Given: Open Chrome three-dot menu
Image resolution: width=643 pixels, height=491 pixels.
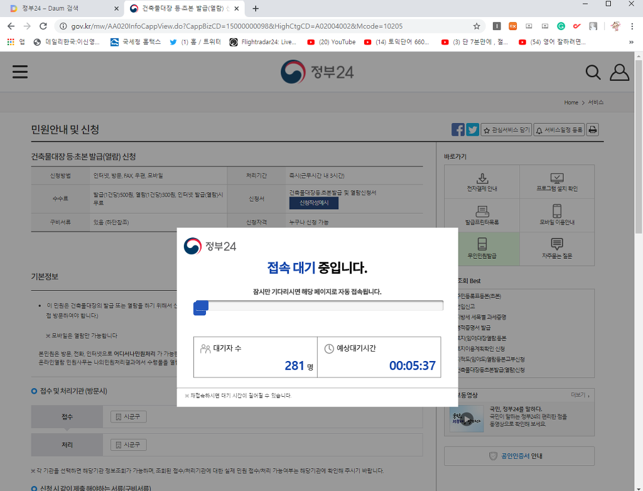Looking at the screenshot, I should (632, 26).
